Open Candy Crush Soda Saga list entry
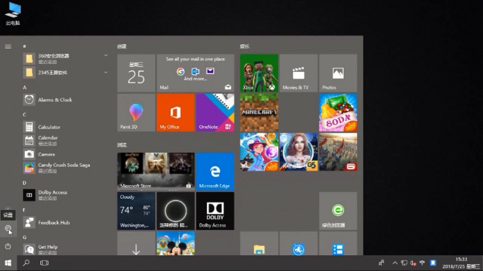483x271 pixels. pos(65,168)
